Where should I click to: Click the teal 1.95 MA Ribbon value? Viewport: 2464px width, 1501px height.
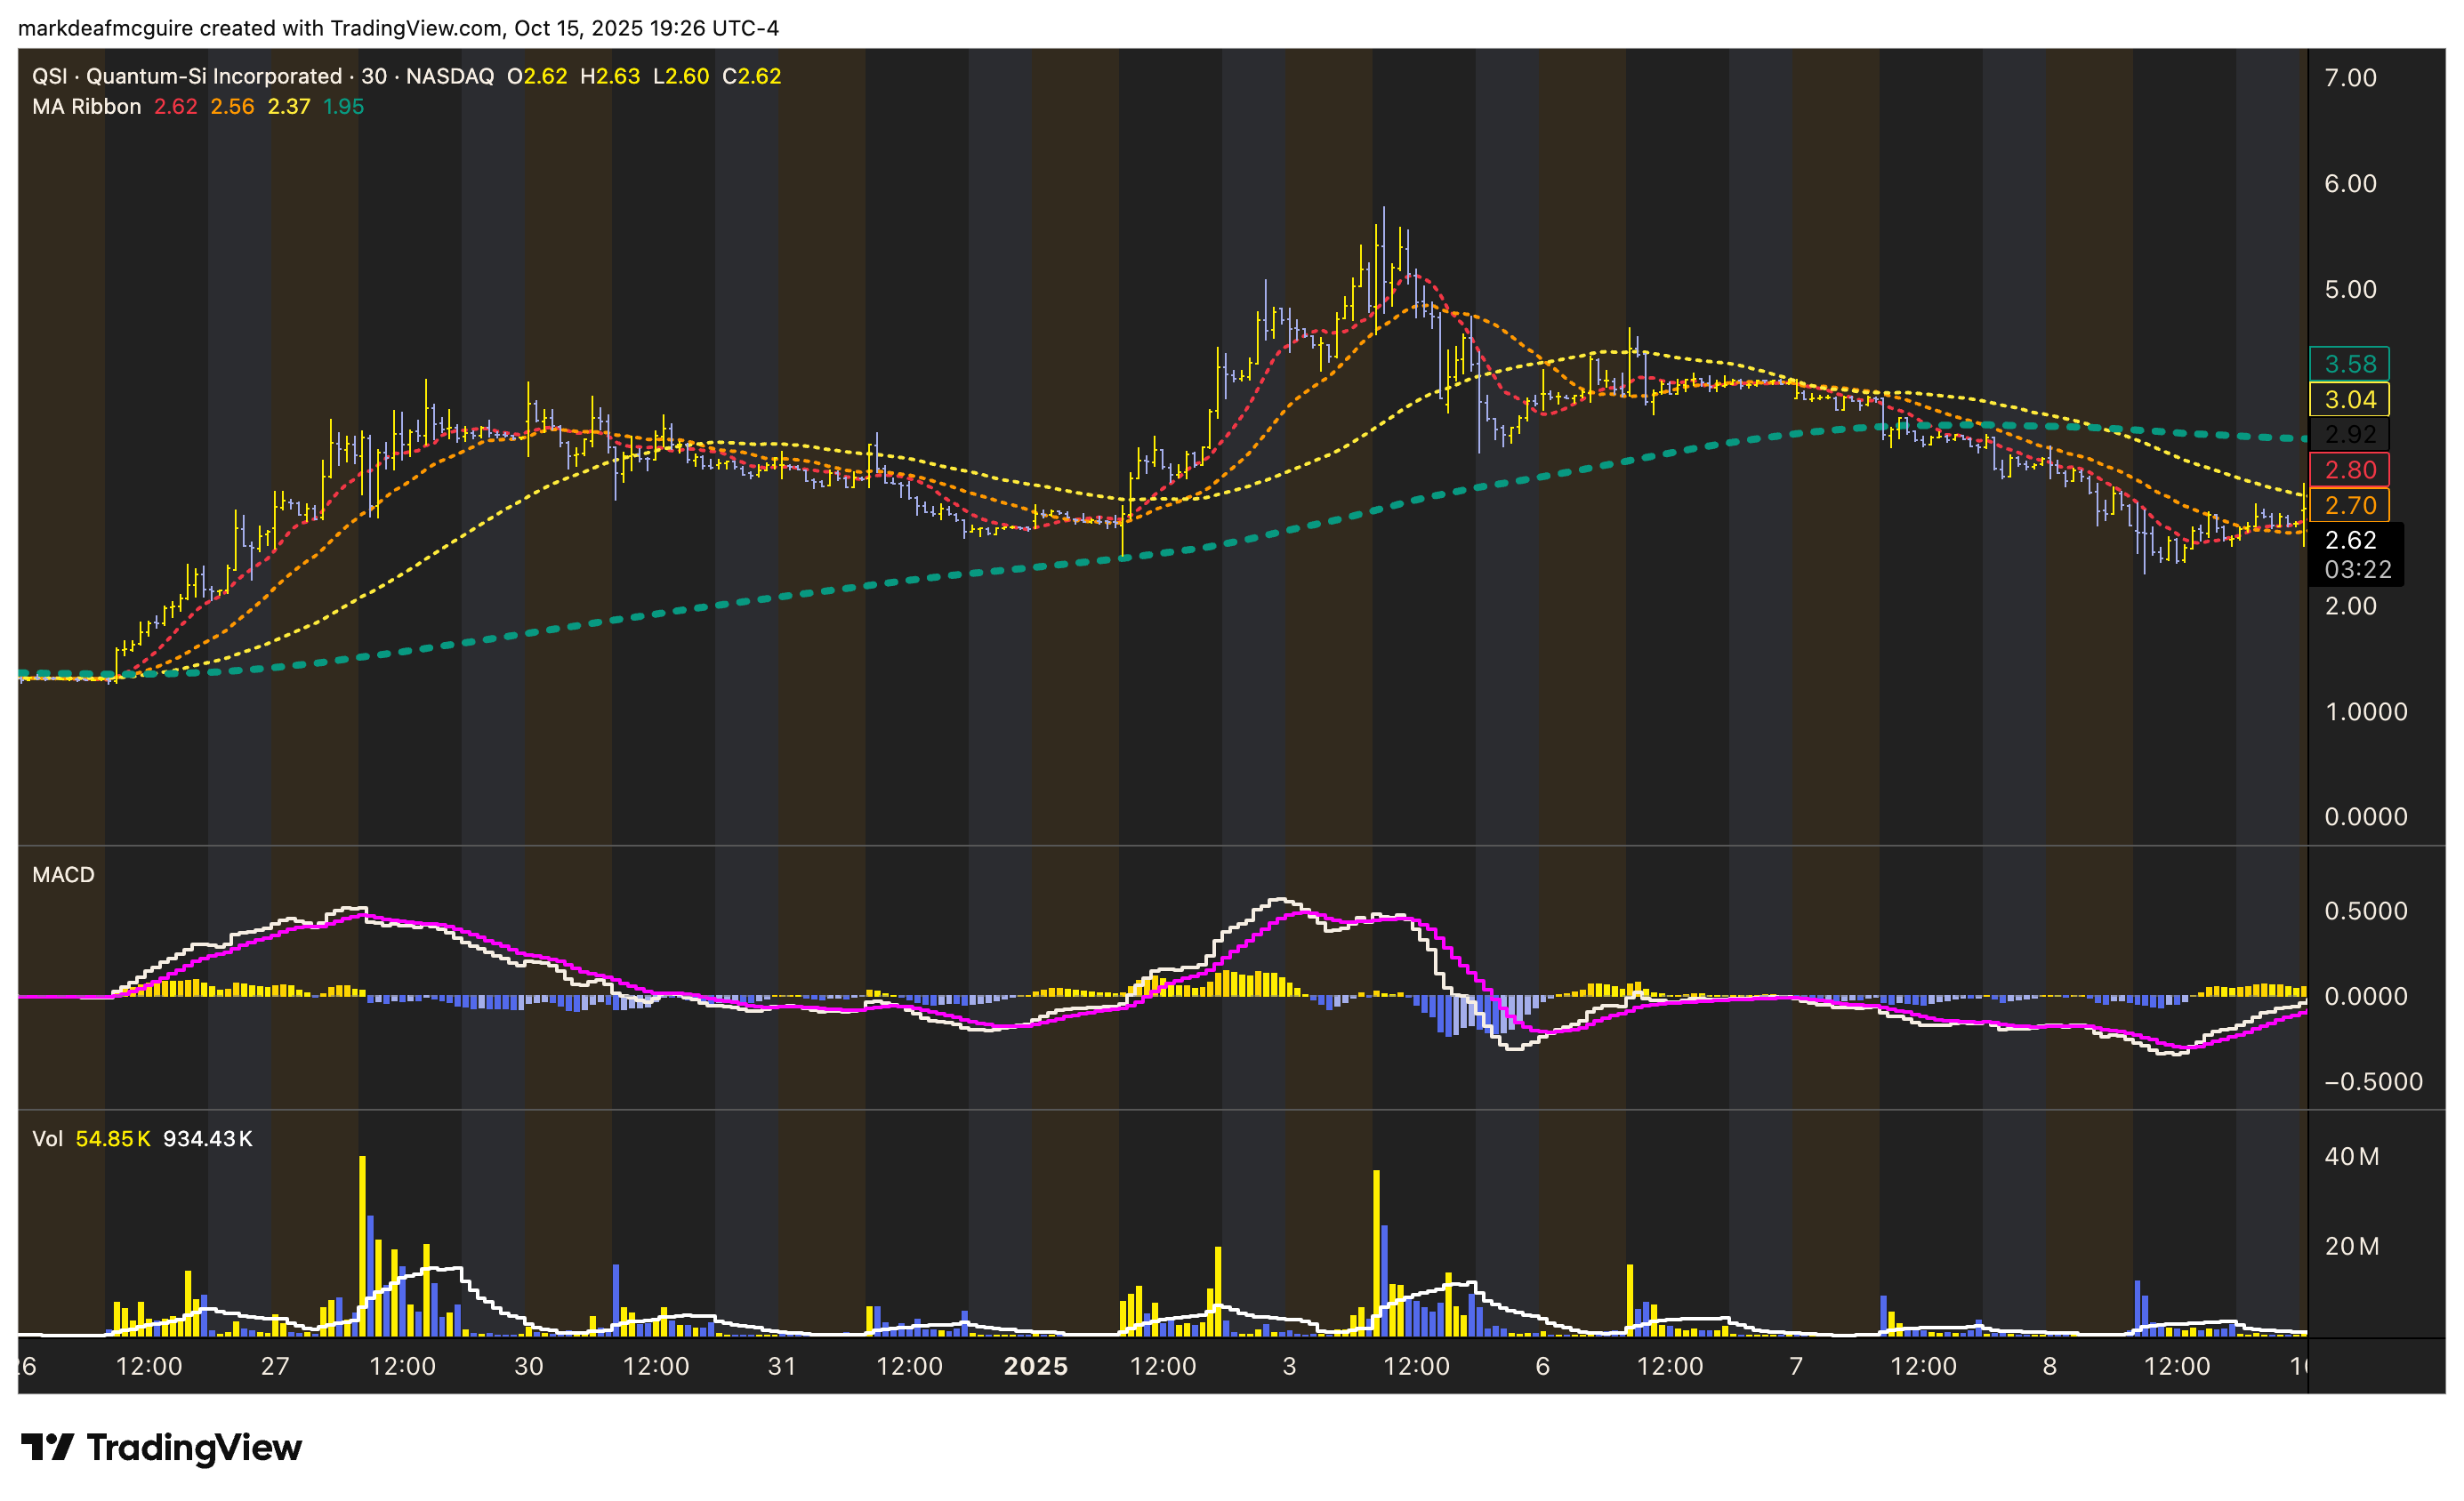pos(343,106)
